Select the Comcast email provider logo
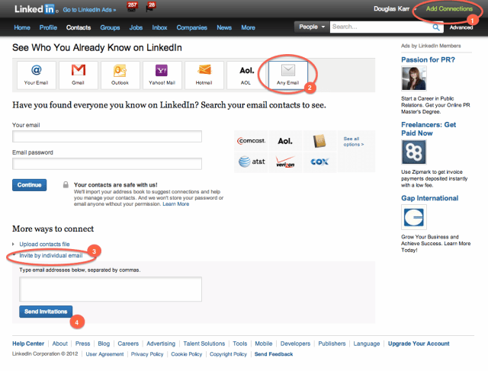Image resolution: width=488 pixels, height=371 pixels. pos(251,141)
